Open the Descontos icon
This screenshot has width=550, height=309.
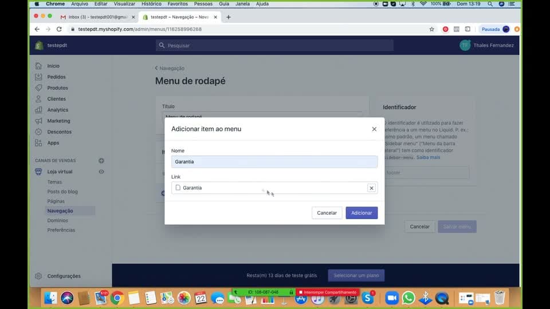pos(38,132)
